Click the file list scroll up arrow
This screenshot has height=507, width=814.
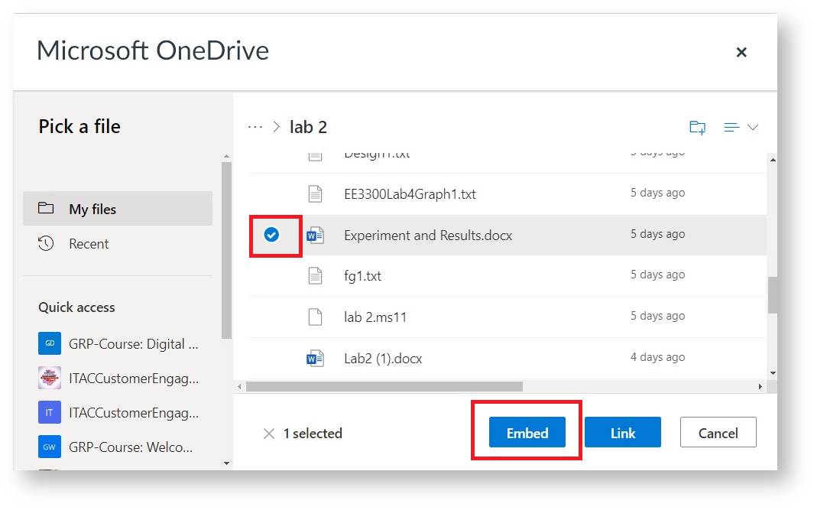pyautogui.click(x=773, y=160)
